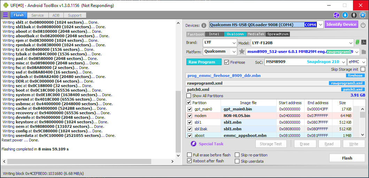Select the NON-HLOS.bin image file cell
This screenshot has height=178, width=369.
pyautogui.click(x=248, y=116)
